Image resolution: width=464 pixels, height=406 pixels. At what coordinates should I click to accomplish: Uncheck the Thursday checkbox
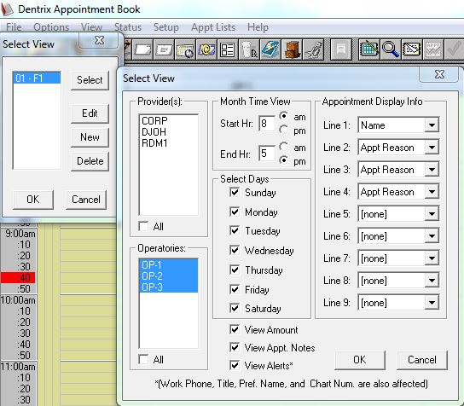[235, 270]
